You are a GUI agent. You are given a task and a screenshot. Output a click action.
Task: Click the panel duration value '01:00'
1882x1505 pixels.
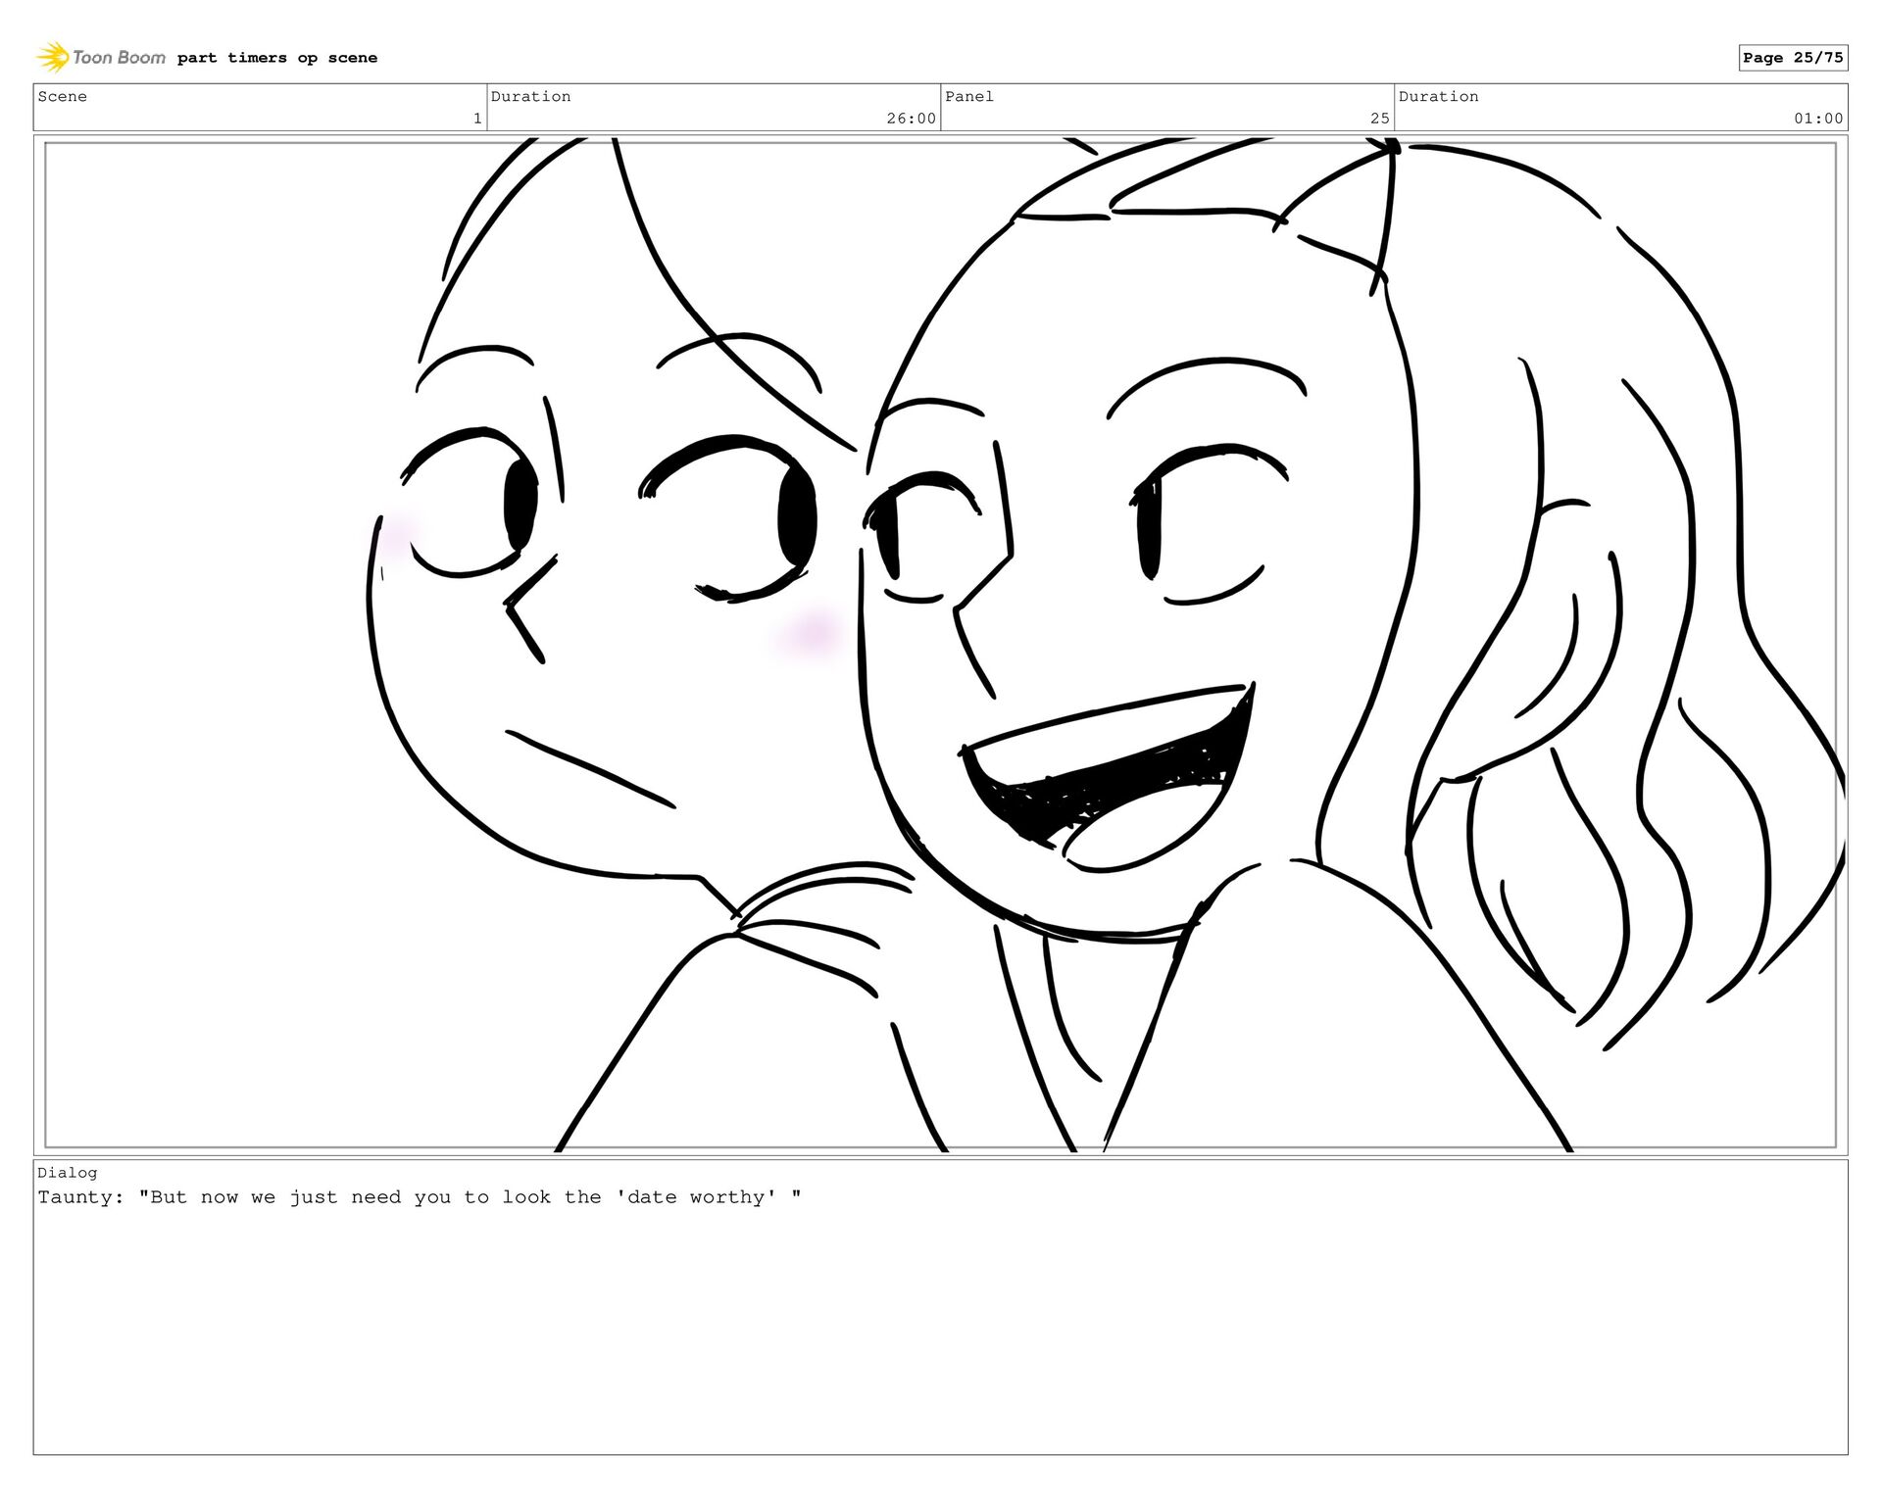click(x=1818, y=119)
